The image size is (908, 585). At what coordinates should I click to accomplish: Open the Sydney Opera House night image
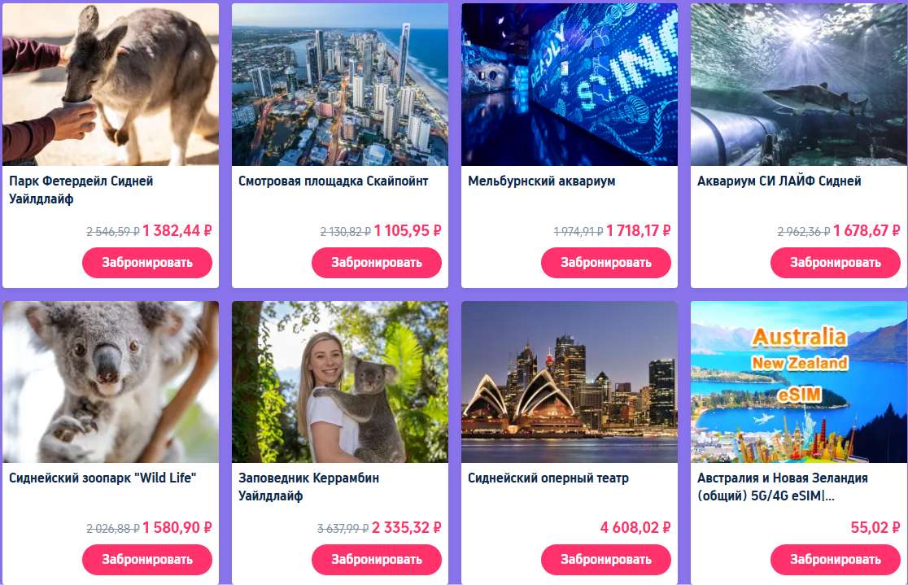click(570, 382)
